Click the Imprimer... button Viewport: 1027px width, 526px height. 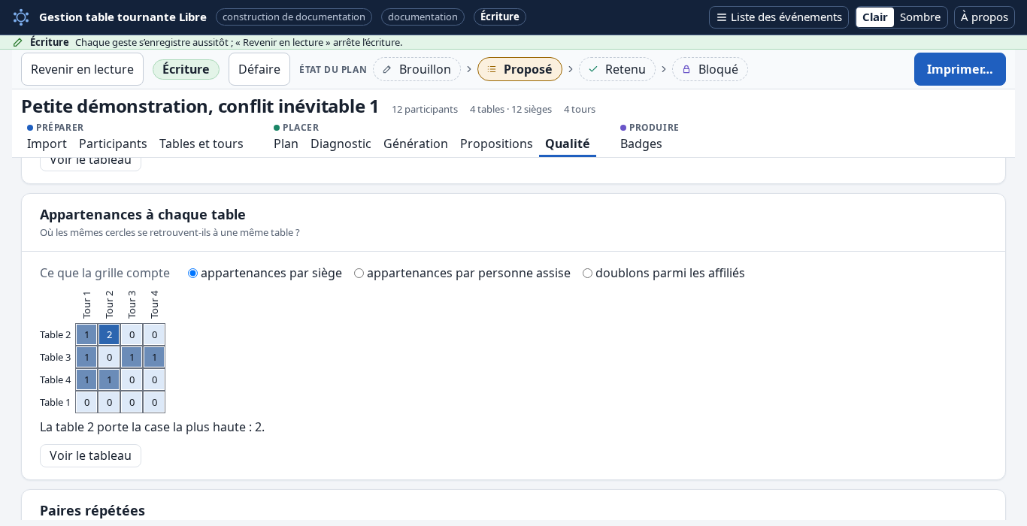(x=960, y=69)
